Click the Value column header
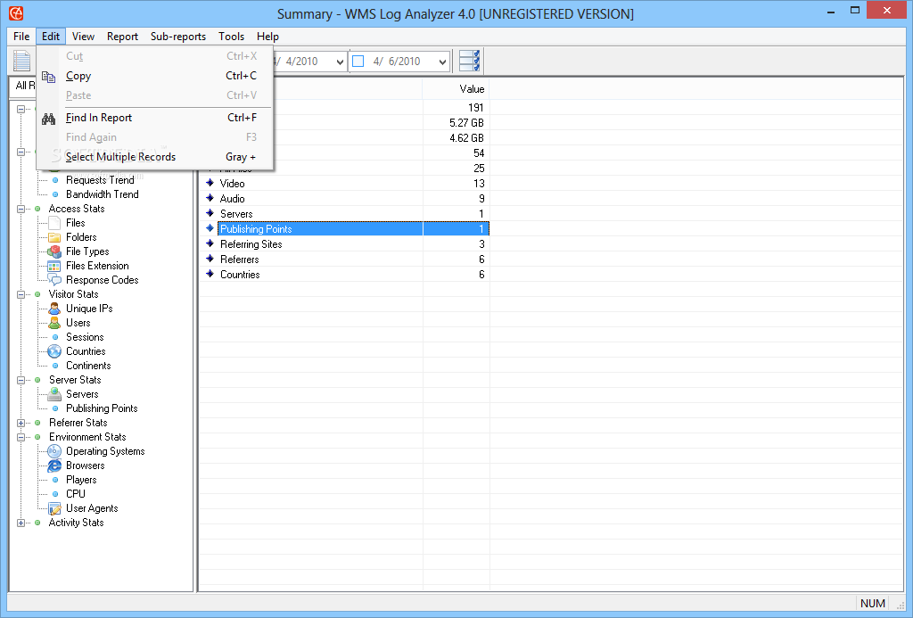This screenshot has height=618, width=913. pos(456,89)
